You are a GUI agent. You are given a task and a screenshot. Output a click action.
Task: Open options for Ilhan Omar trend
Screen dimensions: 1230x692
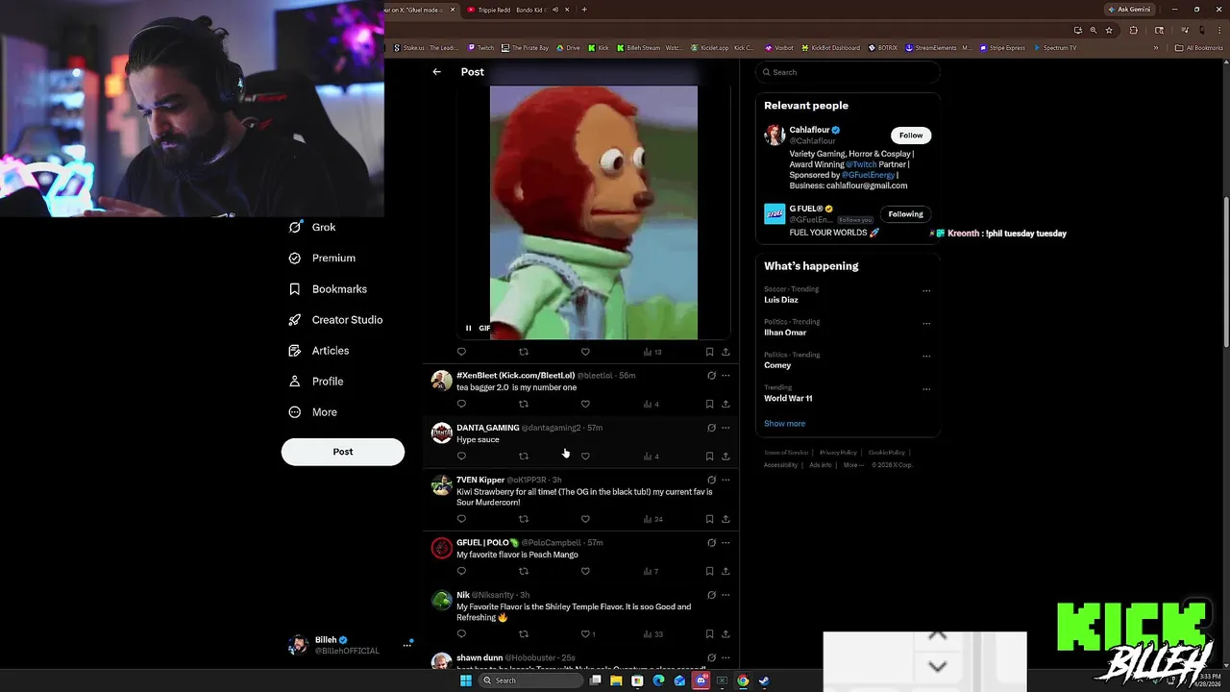(x=926, y=323)
